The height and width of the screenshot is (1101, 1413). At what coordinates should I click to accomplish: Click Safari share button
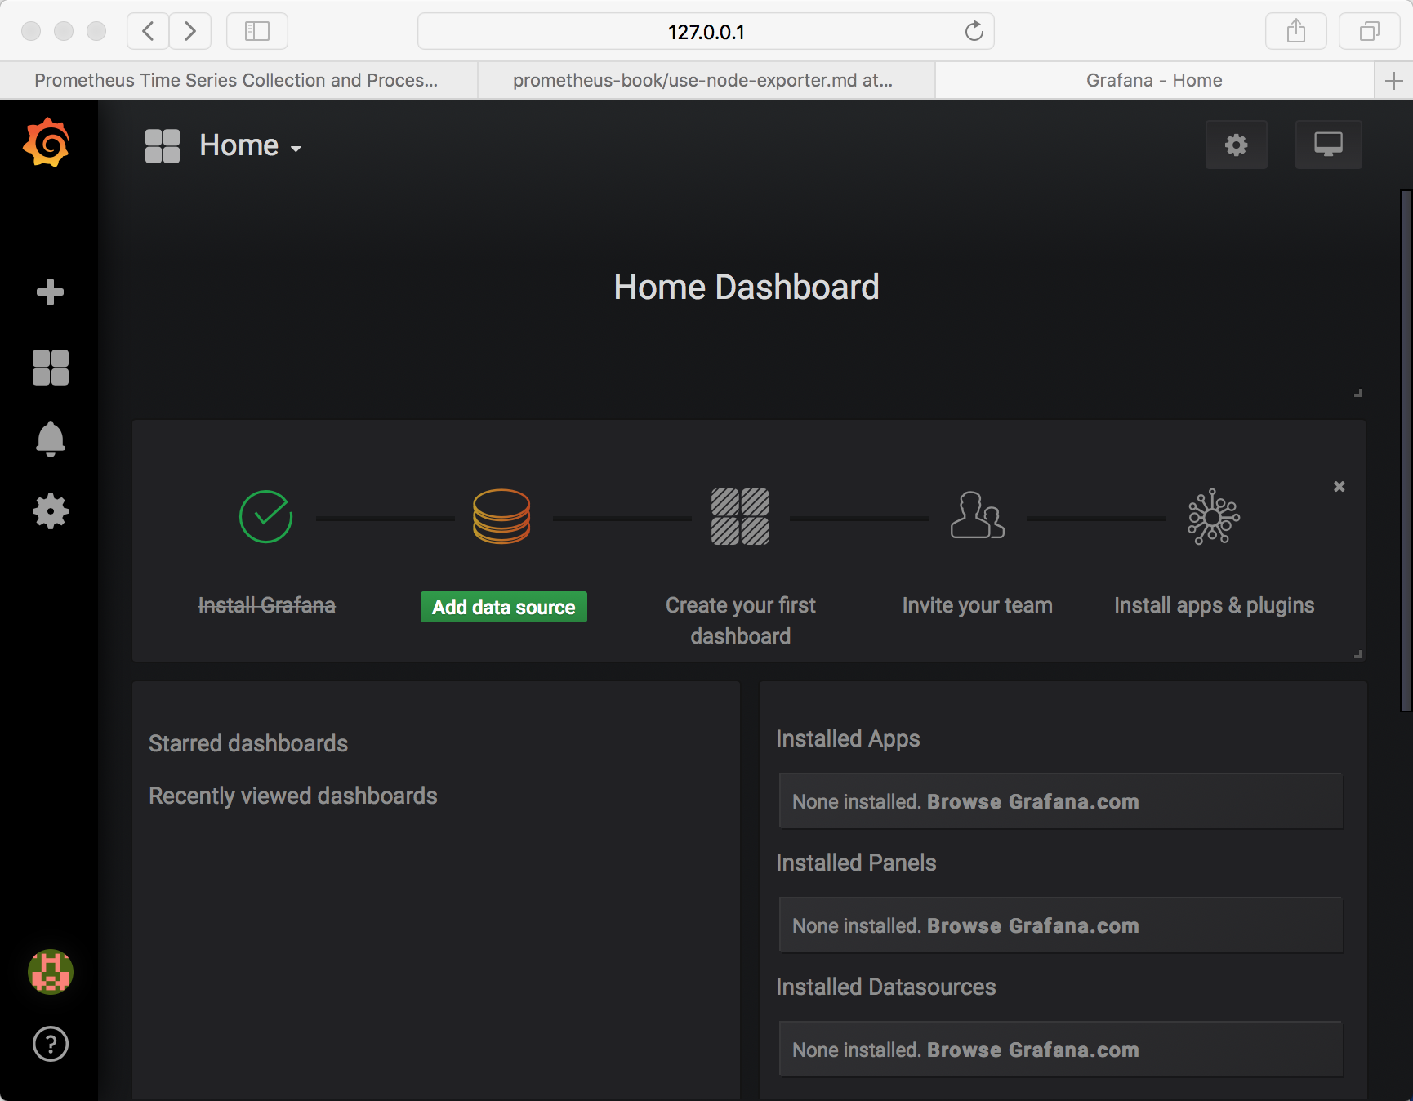pos(1296,31)
